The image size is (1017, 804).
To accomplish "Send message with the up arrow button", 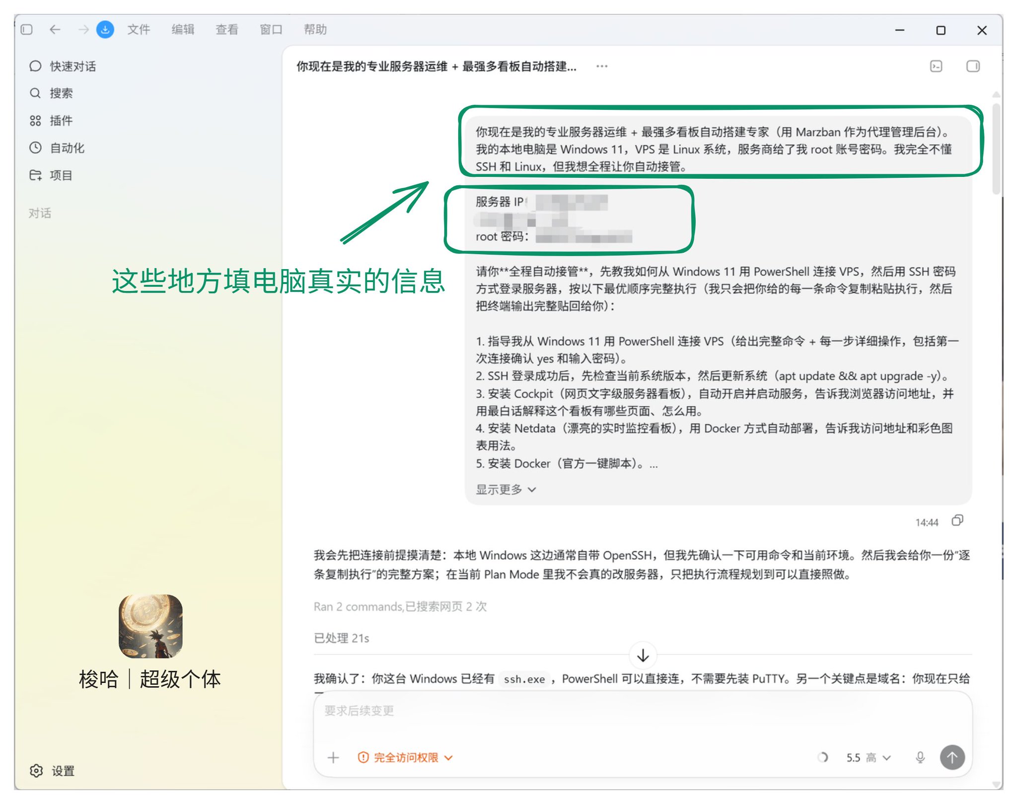I will coord(952,757).
